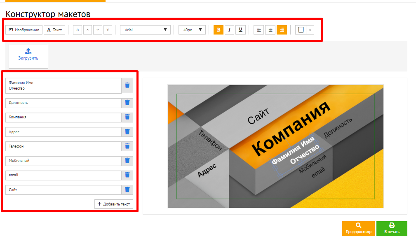
Task: Open the Предпросмотр preview
Action: [358, 228]
